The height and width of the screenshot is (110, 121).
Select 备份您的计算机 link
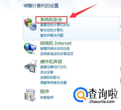tap(52, 30)
